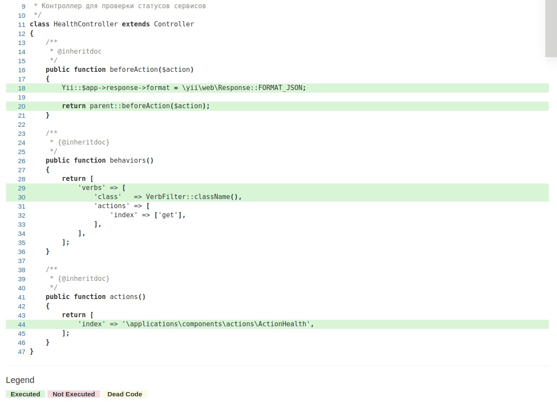Click the "'actions' => [" line

pyautogui.click(x=122, y=206)
